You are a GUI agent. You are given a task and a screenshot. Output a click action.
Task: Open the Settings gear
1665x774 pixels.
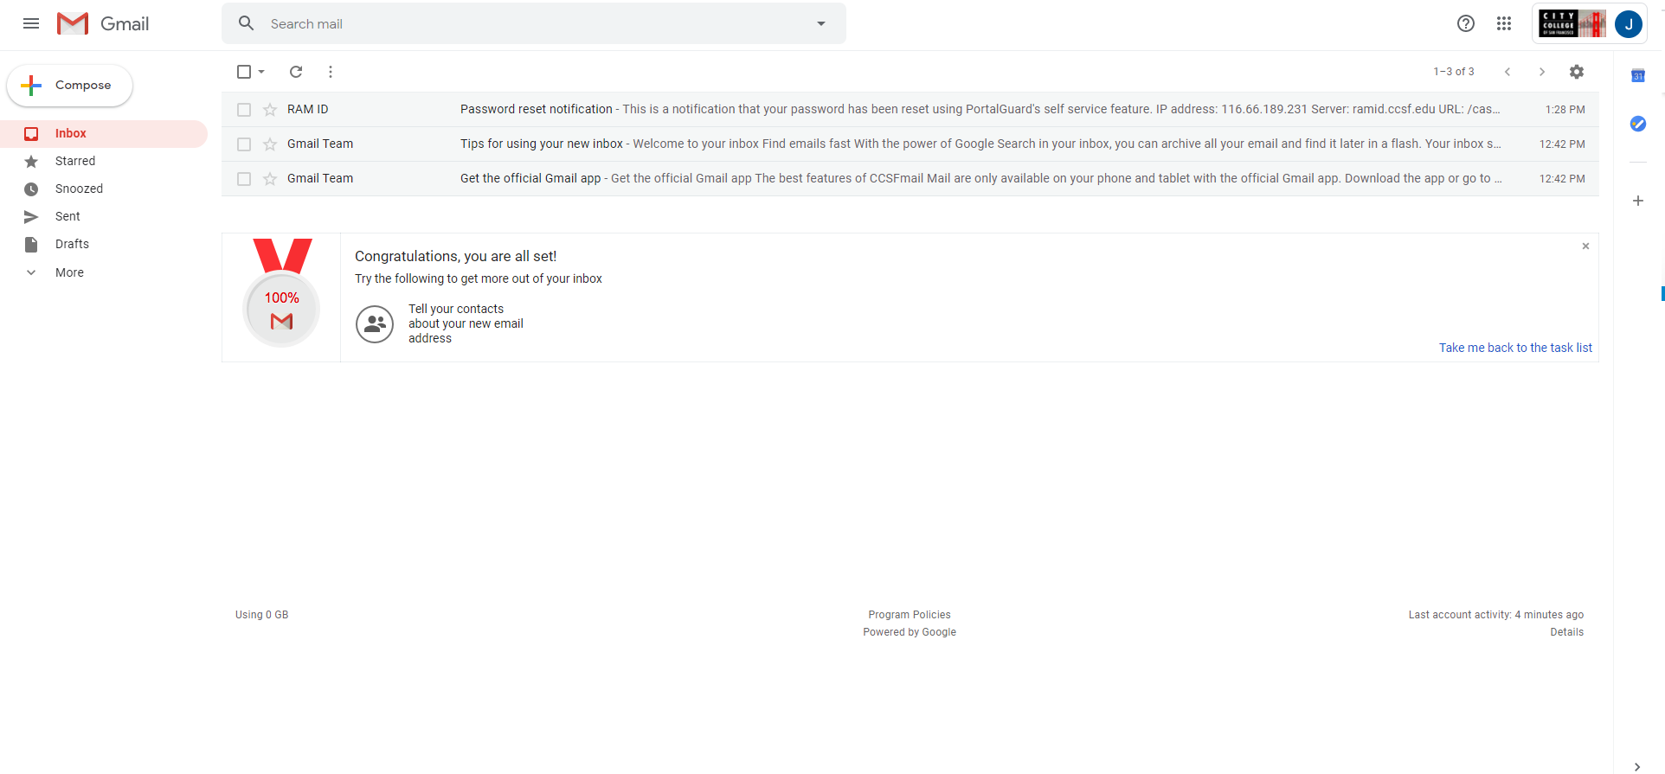[x=1577, y=72]
